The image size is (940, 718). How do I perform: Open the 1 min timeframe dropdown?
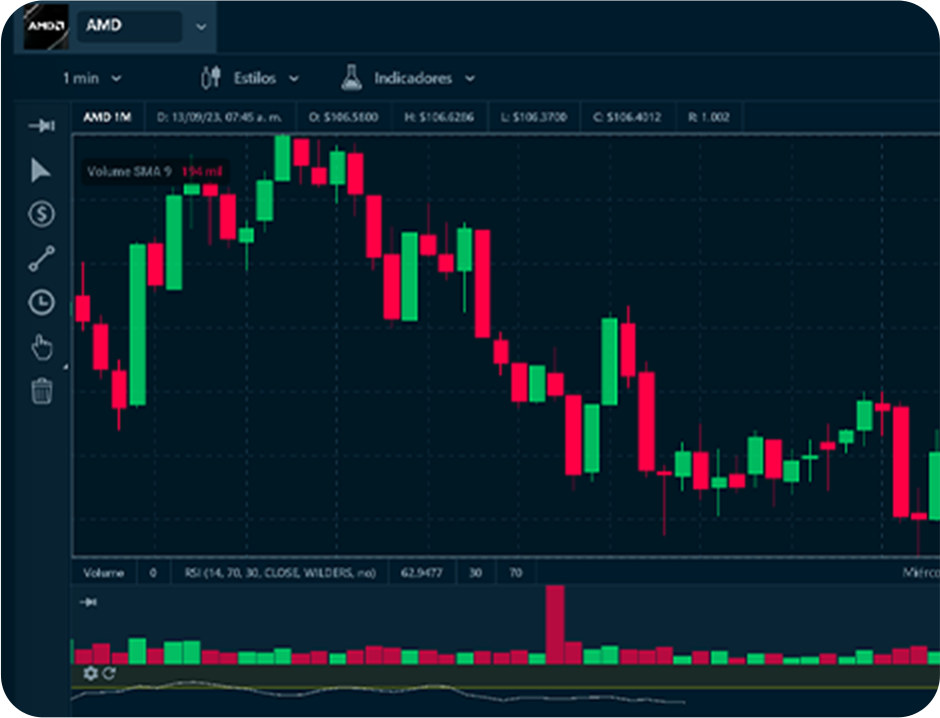tap(91, 78)
